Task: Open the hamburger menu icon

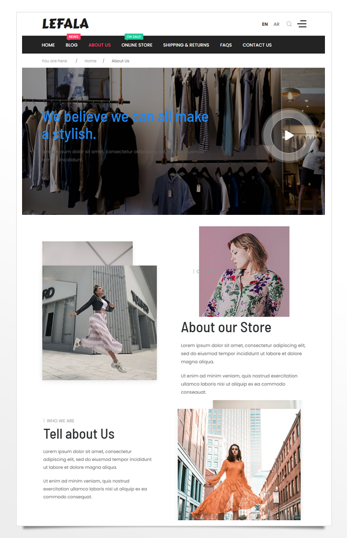Action: 302,24
